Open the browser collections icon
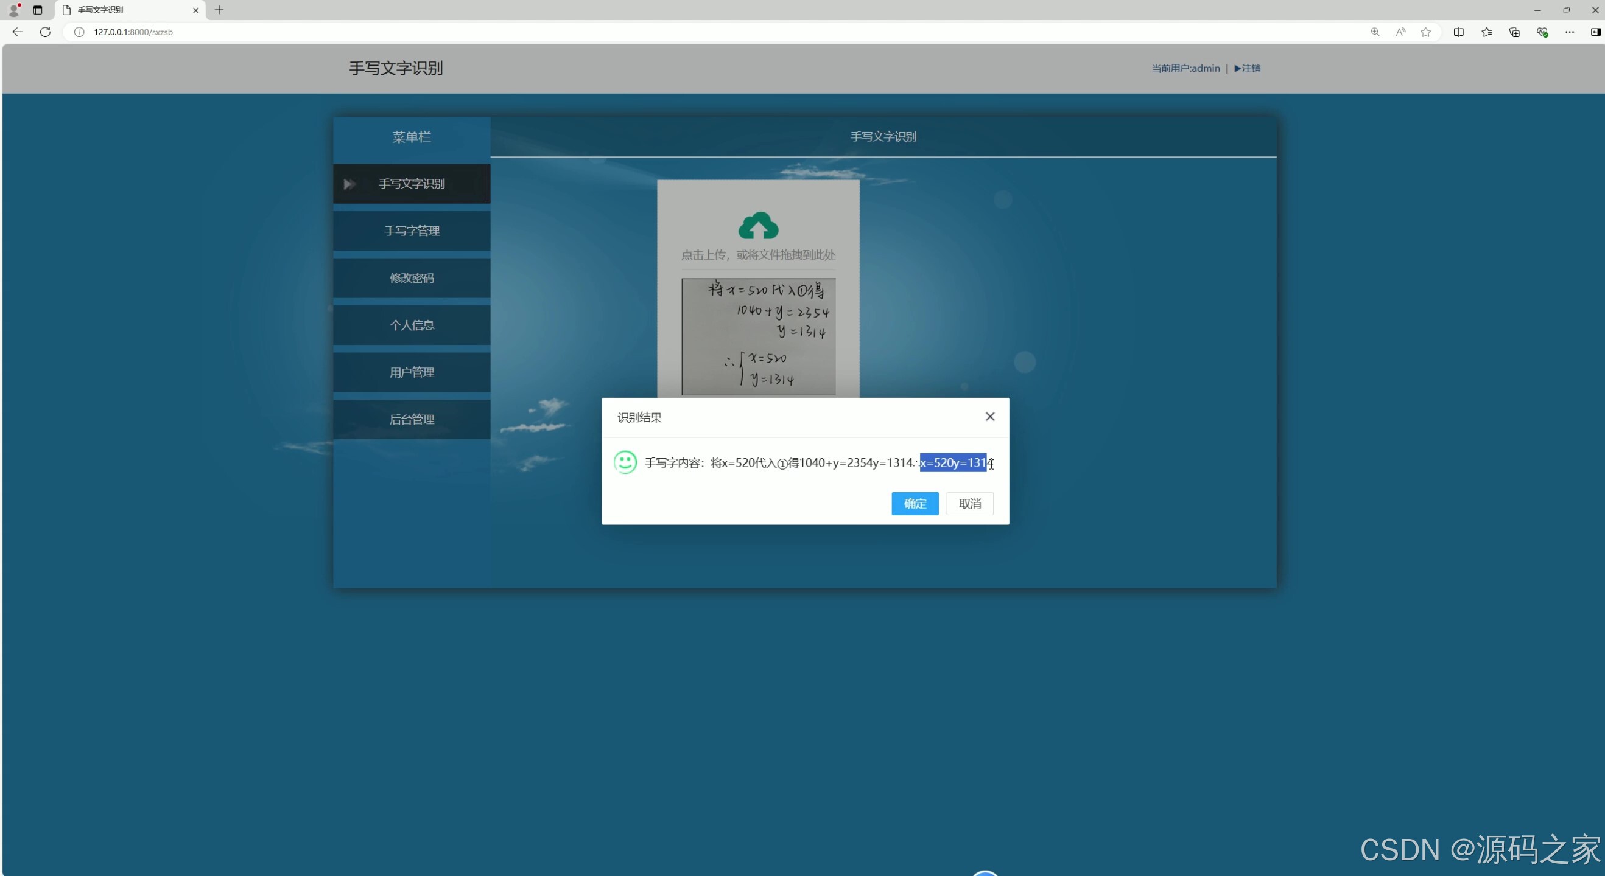The image size is (1605, 876). click(1514, 32)
